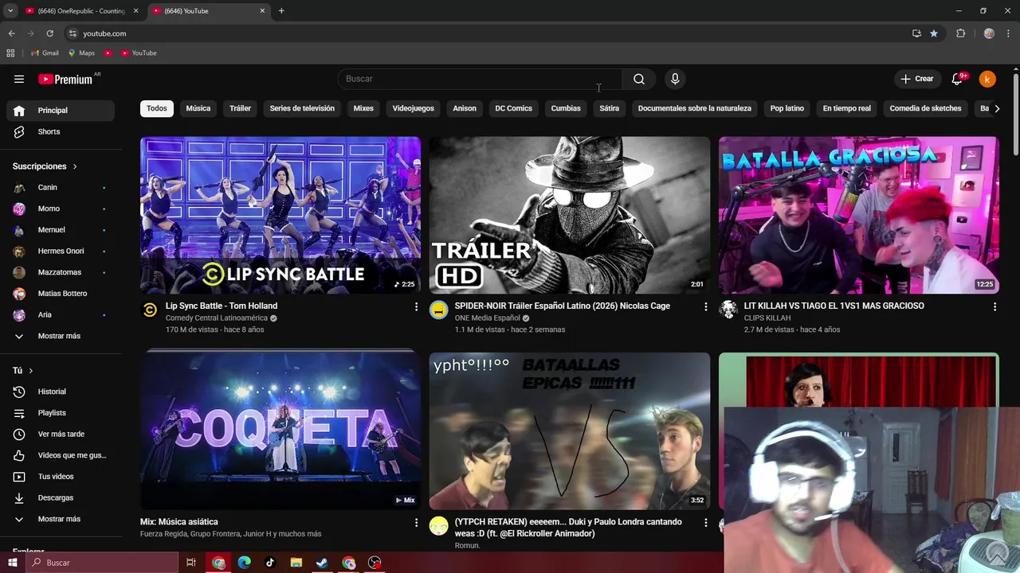The image size is (1020, 573).
Task: Open File Explorer from the taskbar
Action: coord(296,563)
